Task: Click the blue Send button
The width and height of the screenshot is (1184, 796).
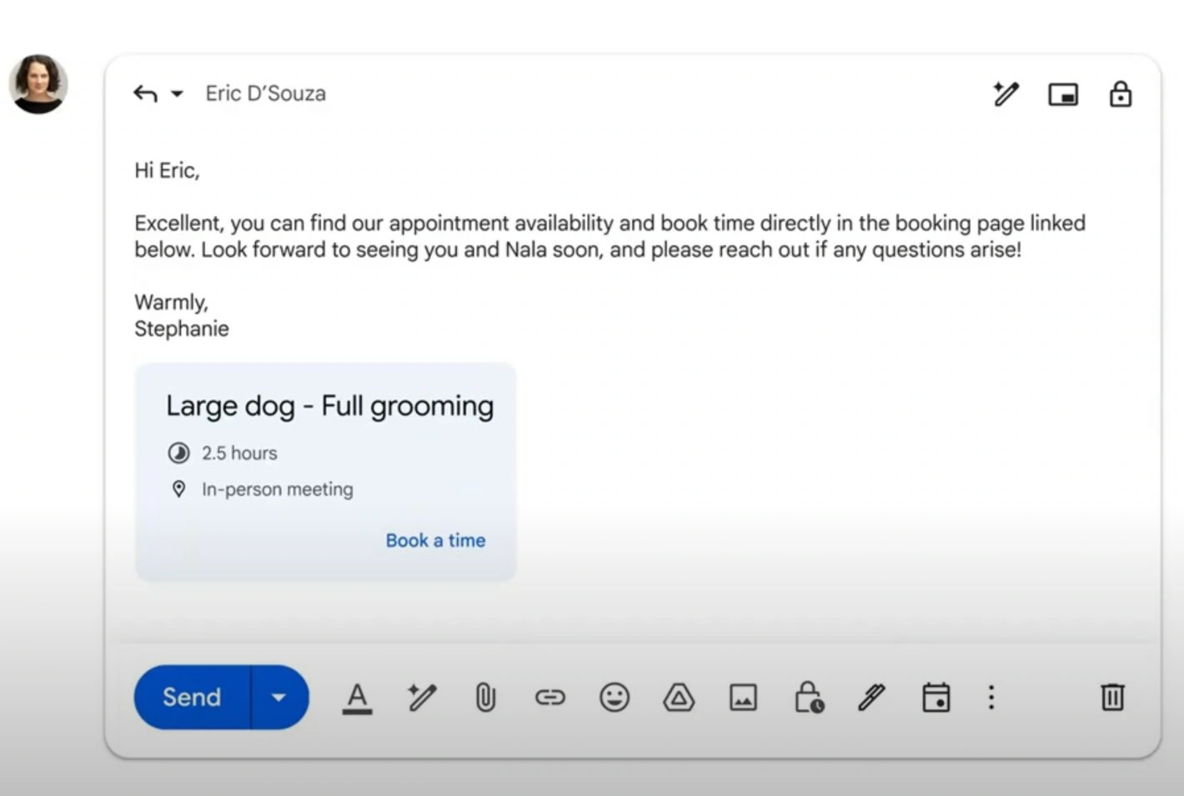Action: click(192, 697)
